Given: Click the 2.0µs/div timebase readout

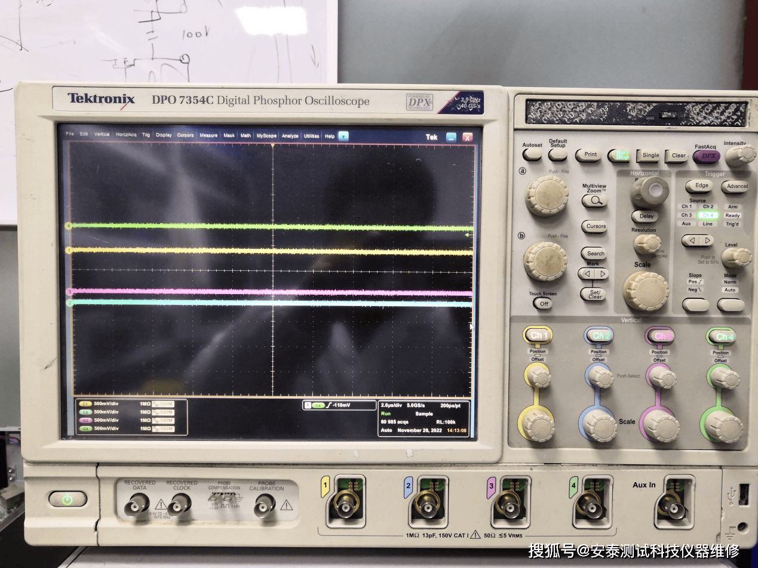Looking at the screenshot, I should click(392, 405).
